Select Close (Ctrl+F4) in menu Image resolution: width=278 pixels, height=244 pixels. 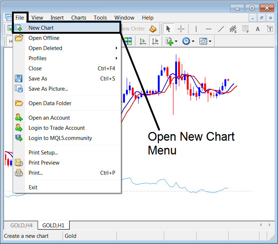pos(67,69)
